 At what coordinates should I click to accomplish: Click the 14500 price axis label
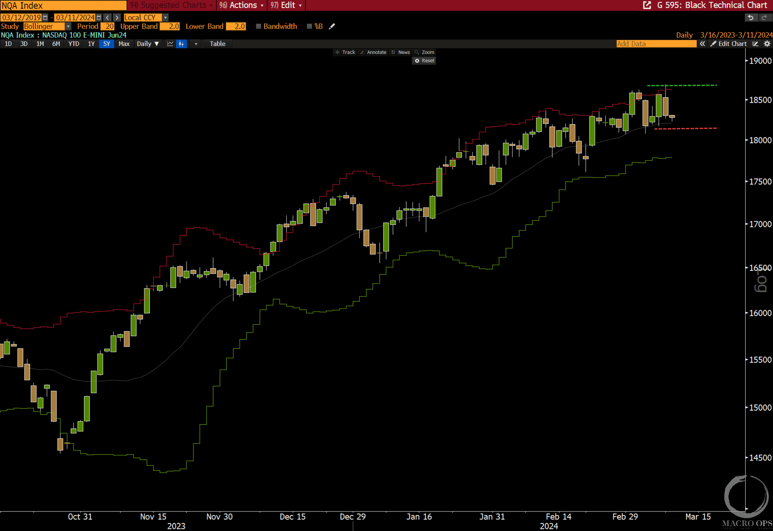click(760, 458)
